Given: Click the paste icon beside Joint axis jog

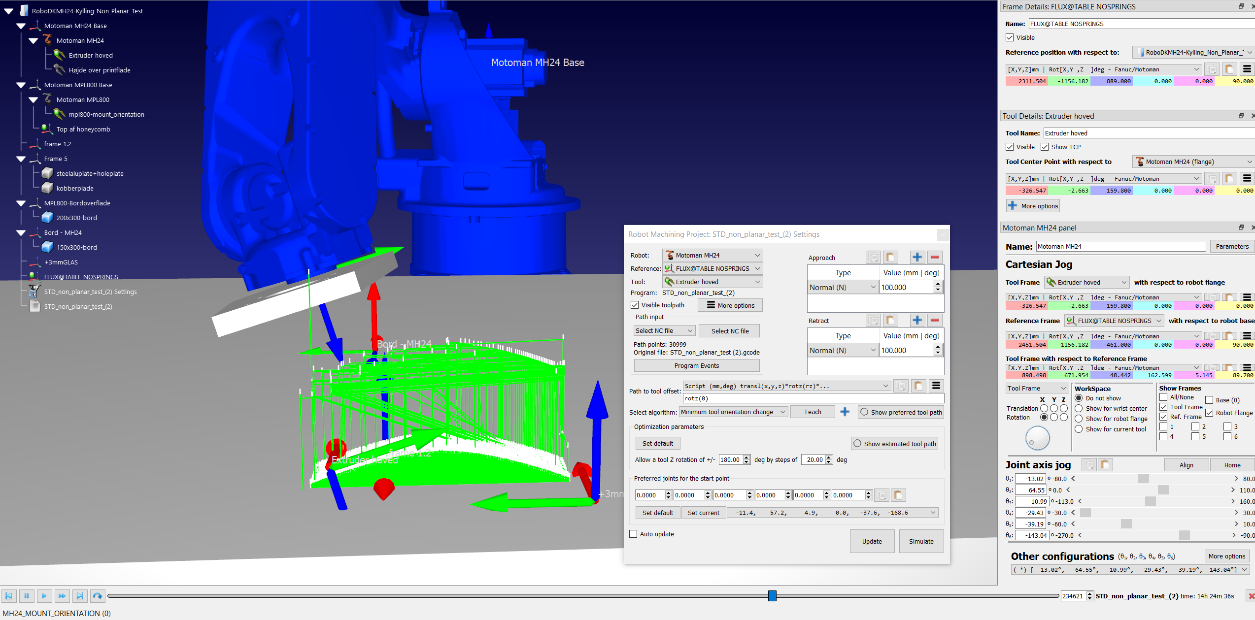Looking at the screenshot, I should point(1105,464).
